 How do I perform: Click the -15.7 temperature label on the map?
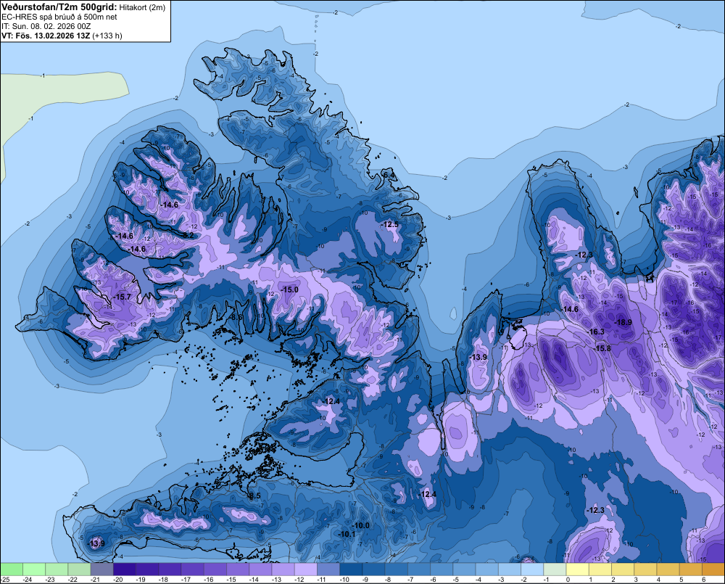click(x=122, y=297)
